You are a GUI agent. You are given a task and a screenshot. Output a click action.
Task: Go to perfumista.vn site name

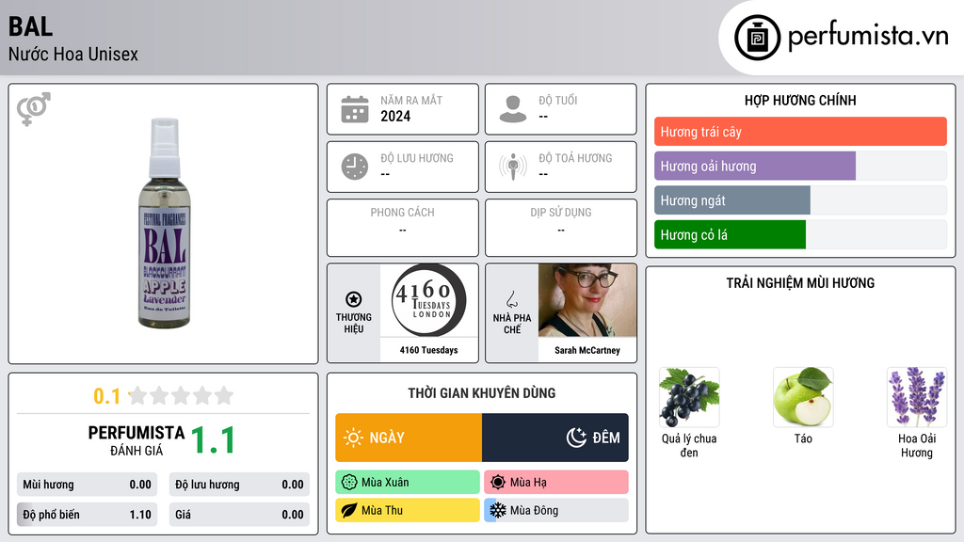(x=868, y=36)
